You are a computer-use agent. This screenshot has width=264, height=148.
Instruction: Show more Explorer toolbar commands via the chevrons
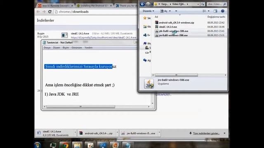tap(176, 11)
